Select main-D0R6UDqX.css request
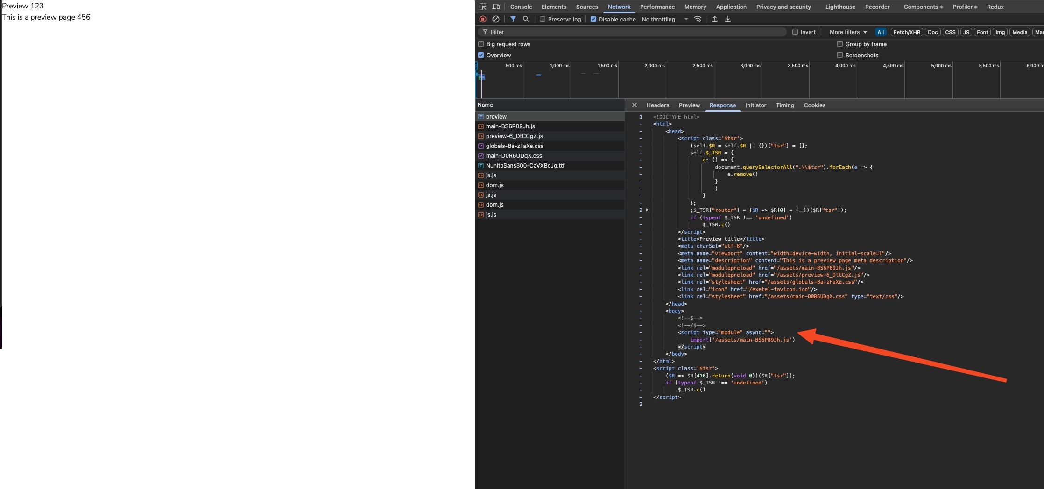Viewport: 1044px width, 489px height. click(x=550, y=155)
